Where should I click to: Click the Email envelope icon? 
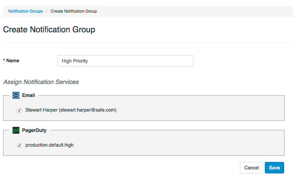point(16,95)
